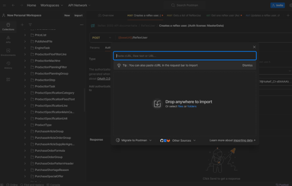Click the PriceList folder icon

[32, 35]
